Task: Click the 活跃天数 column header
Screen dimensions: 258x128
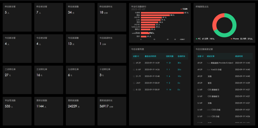Action: 170,56
